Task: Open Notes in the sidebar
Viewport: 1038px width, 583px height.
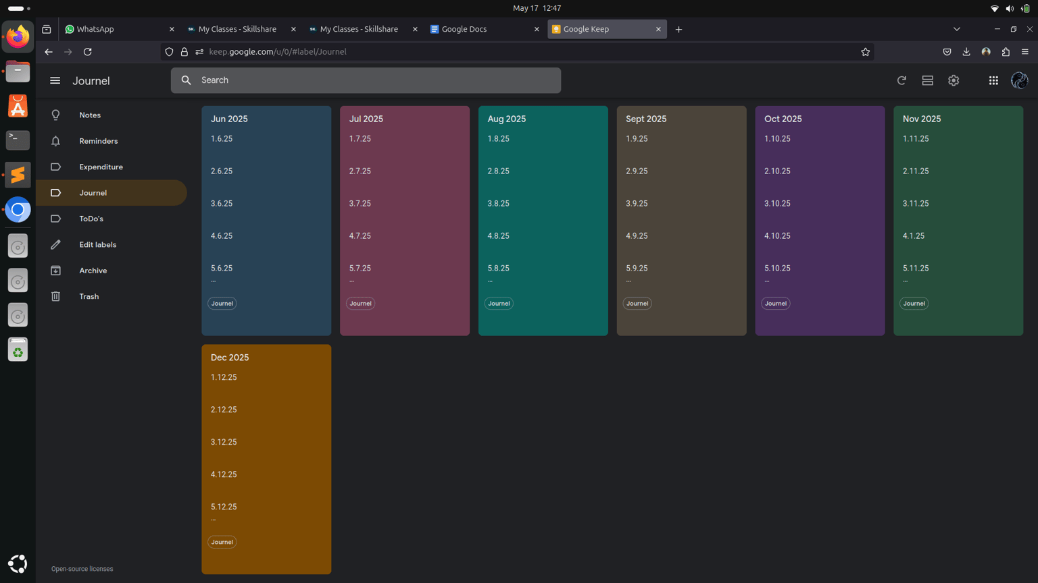Action: (112, 115)
